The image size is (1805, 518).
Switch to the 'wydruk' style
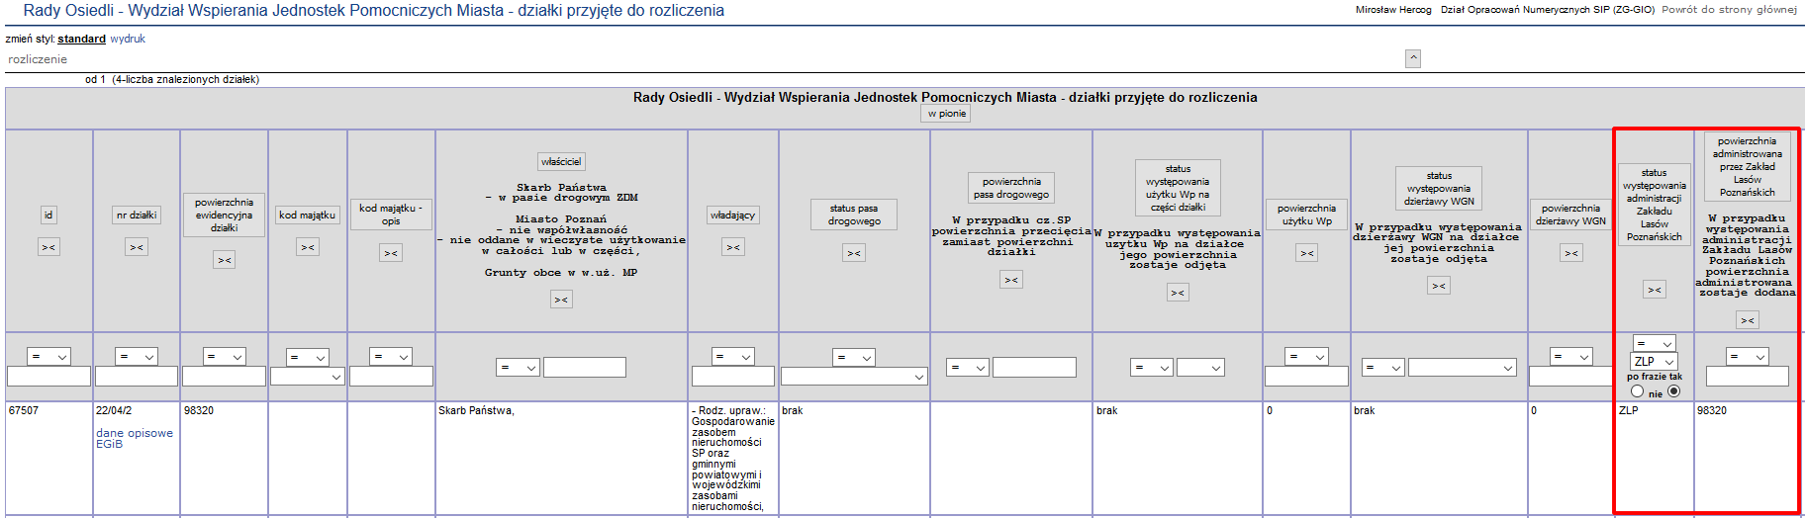pyautogui.click(x=128, y=39)
